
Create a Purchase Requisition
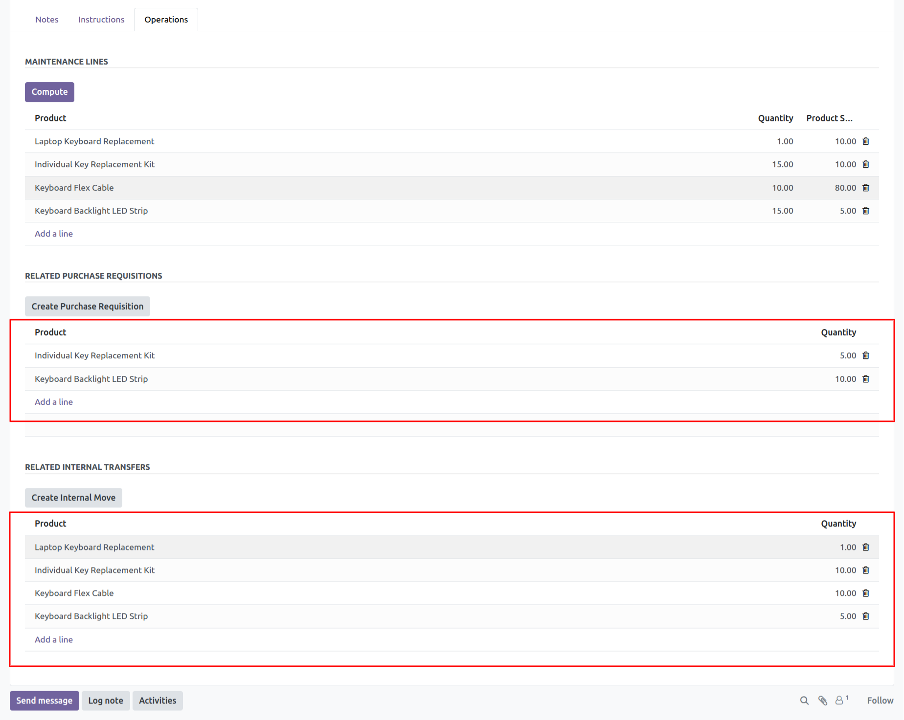point(88,306)
